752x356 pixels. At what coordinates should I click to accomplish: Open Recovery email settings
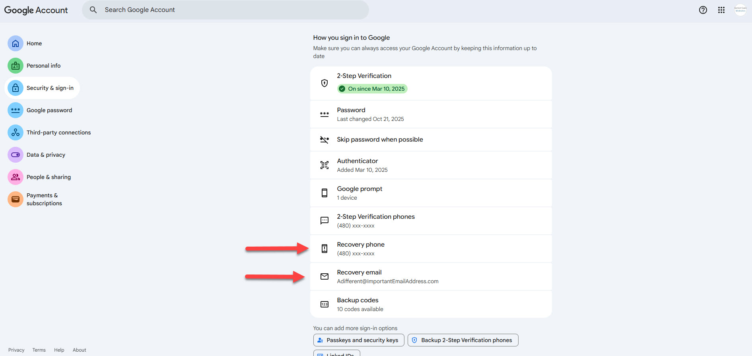pyautogui.click(x=431, y=276)
